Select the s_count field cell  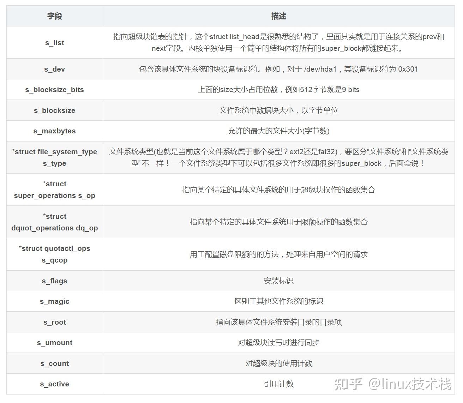click(54, 363)
